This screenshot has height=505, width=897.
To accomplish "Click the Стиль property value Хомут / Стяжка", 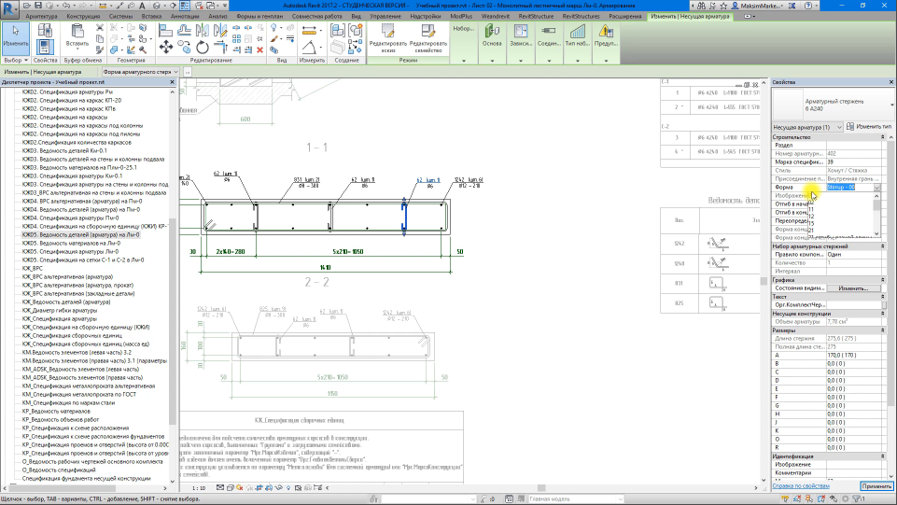I will [x=854, y=171].
